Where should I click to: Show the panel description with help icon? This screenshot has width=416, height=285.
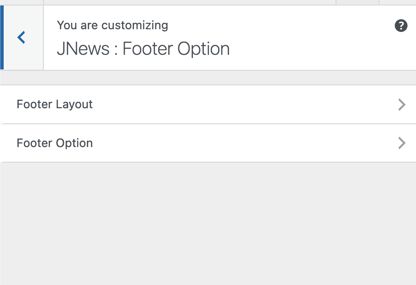pyautogui.click(x=401, y=26)
